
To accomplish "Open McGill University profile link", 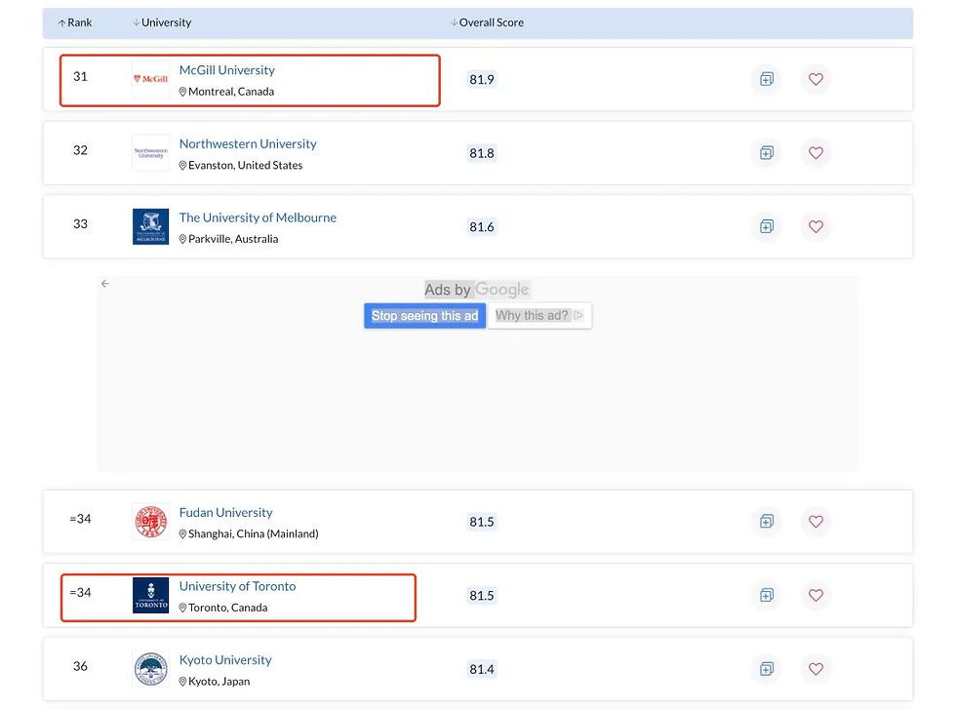I will (x=226, y=70).
